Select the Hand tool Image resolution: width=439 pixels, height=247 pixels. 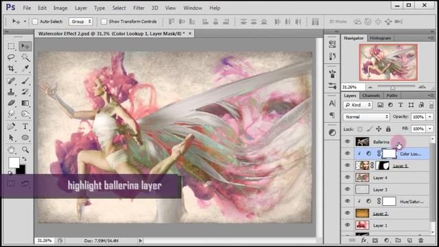click(11, 150)
